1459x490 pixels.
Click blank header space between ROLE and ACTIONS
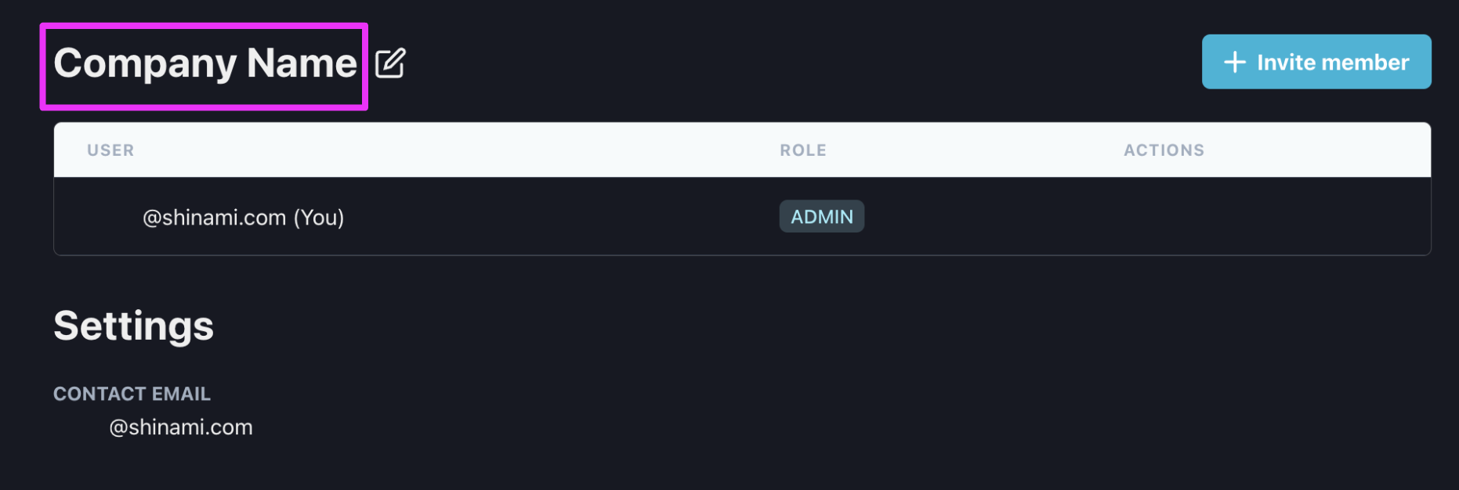coord(976,150)
